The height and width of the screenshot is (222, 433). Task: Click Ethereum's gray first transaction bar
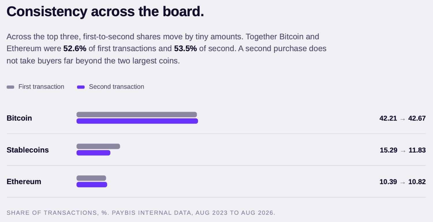(91, 178)
